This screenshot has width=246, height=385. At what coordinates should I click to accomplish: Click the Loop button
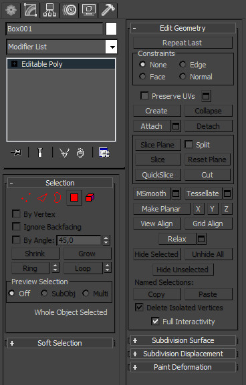(x=83, y=268)
